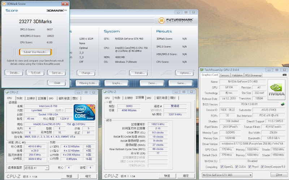Close the 3DMark Score window with red X

[65, 4]
